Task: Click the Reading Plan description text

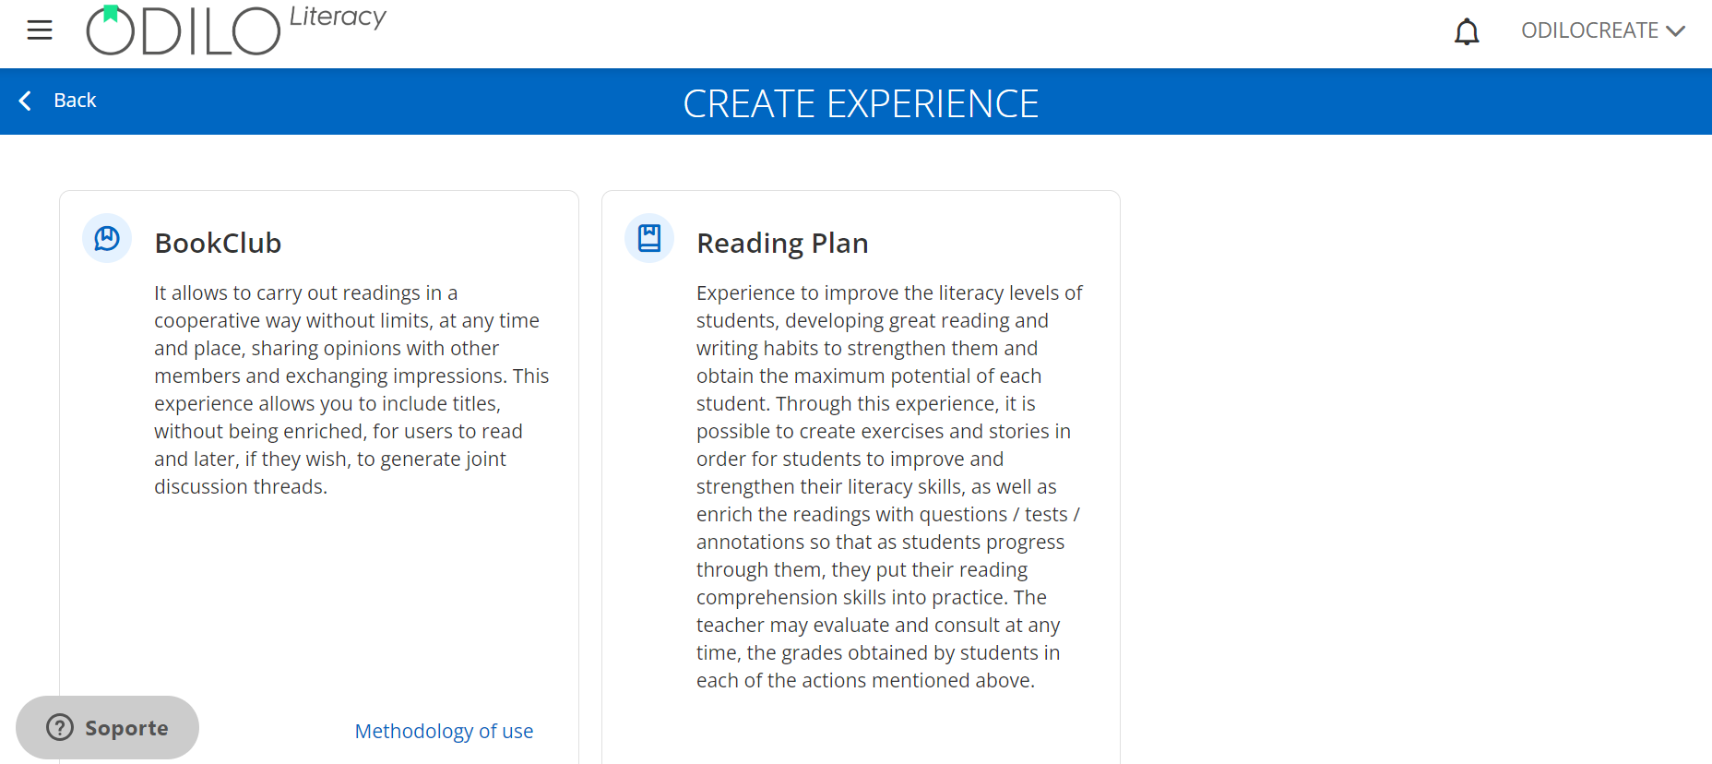Action: [889, 486]
